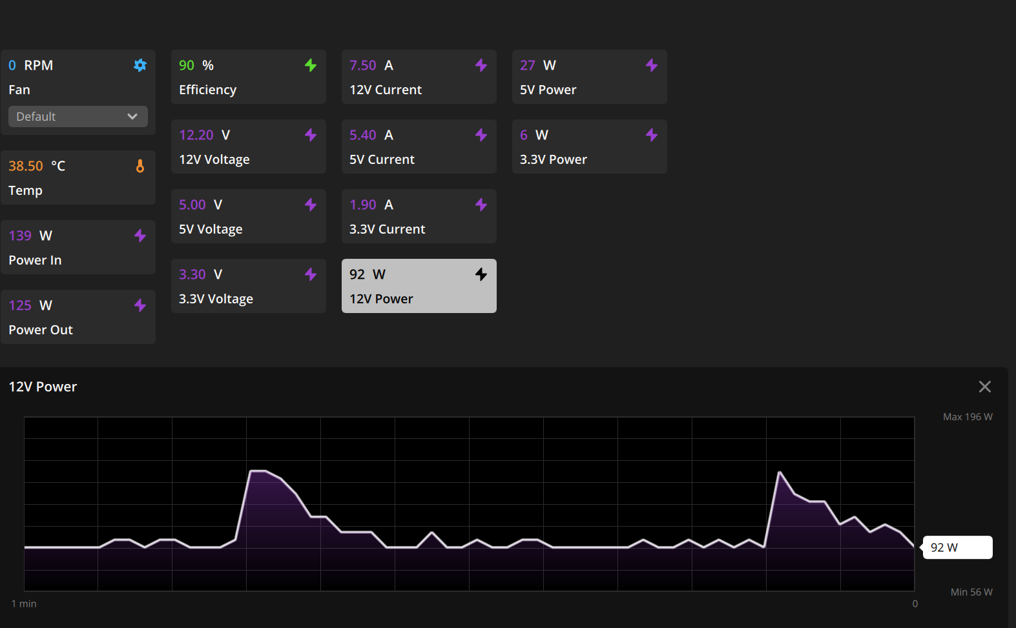Select the 5V Power label
This screenshot has height=628, width=1016.
548,90
